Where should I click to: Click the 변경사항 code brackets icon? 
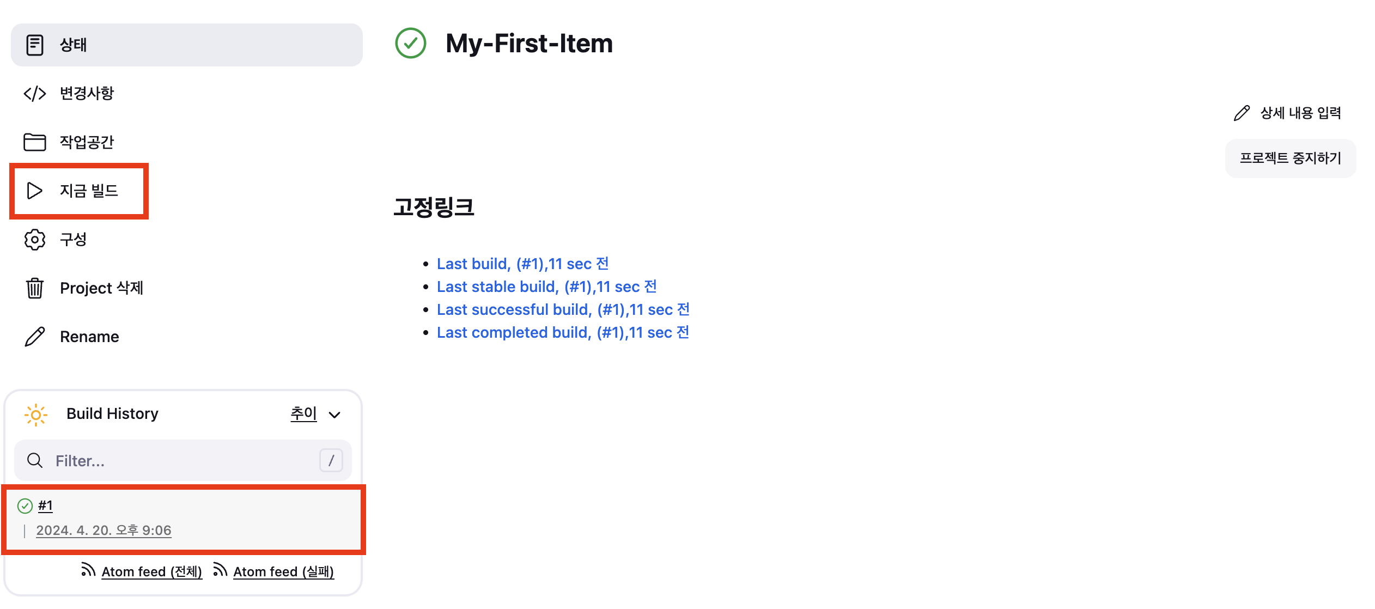[35, 94]
